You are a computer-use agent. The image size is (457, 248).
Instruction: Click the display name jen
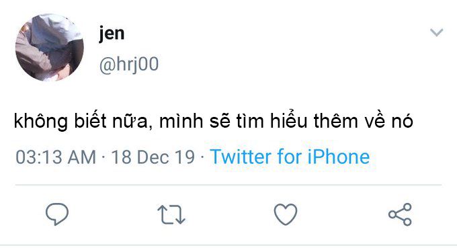[112, 34]
